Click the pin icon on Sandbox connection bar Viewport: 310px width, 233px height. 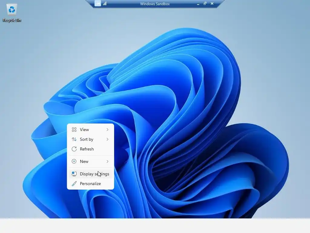[x=98, y=4]
